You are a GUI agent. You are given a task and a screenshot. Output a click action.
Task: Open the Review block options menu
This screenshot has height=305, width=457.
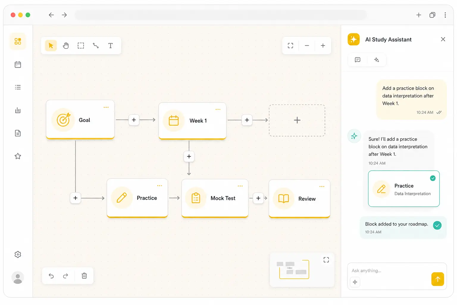[322, 186]
